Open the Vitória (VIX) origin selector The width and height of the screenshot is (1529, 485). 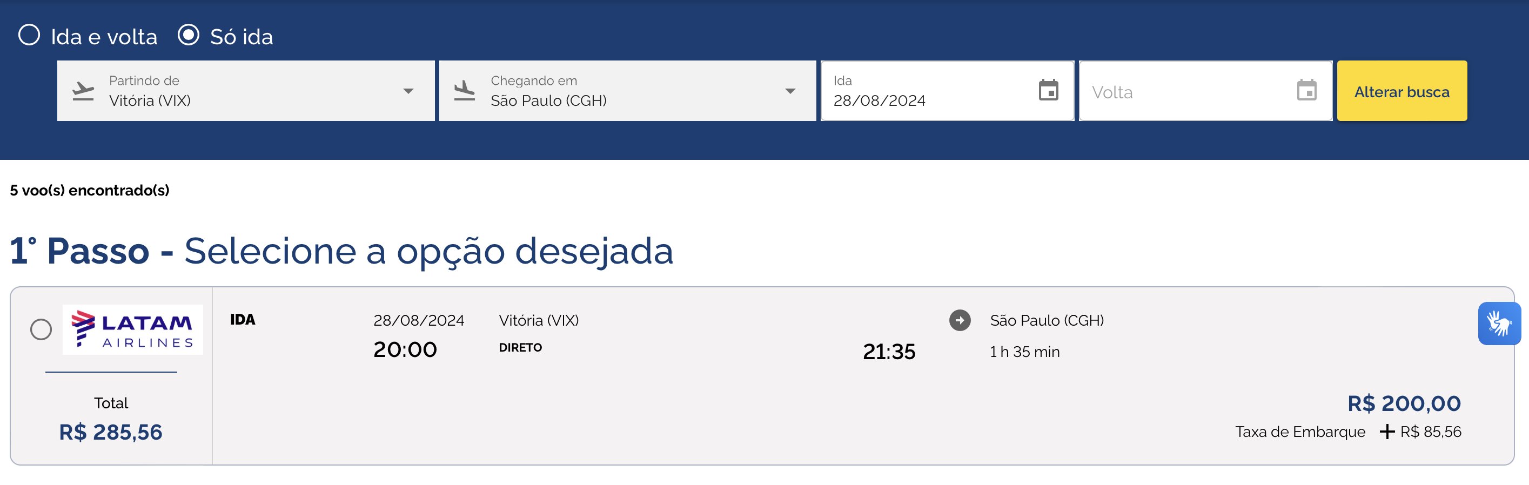click(246, 91)
